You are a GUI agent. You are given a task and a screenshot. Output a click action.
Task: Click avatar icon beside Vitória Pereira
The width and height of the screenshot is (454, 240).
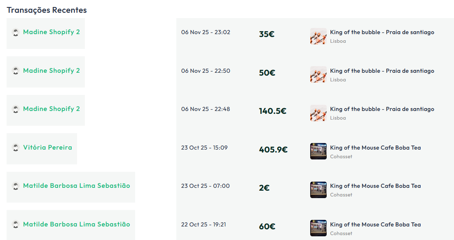(16, 148)
